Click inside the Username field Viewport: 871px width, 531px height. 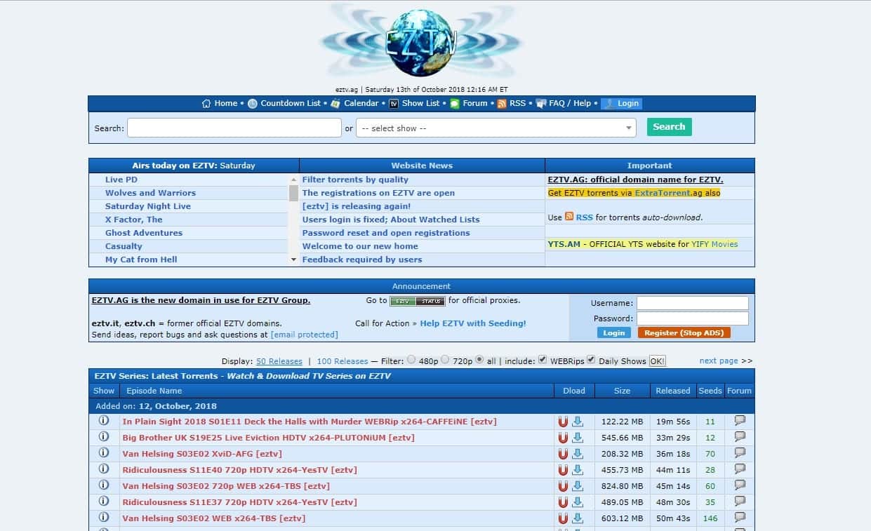coord(692,303)
